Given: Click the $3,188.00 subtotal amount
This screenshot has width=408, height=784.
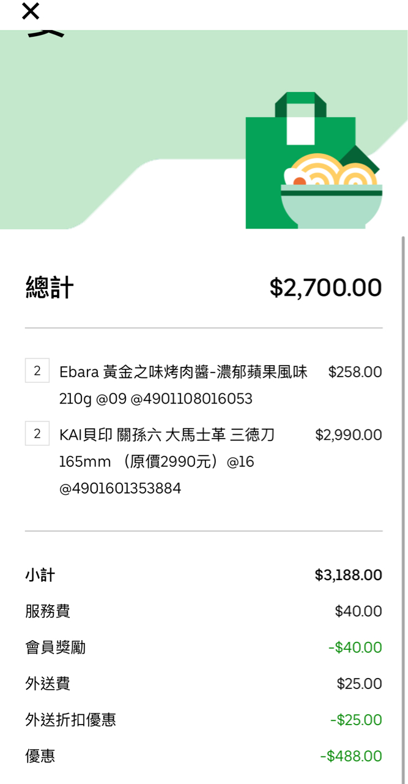Looking at the screenshot, I should pyautogui.click(x=348, y=575).
